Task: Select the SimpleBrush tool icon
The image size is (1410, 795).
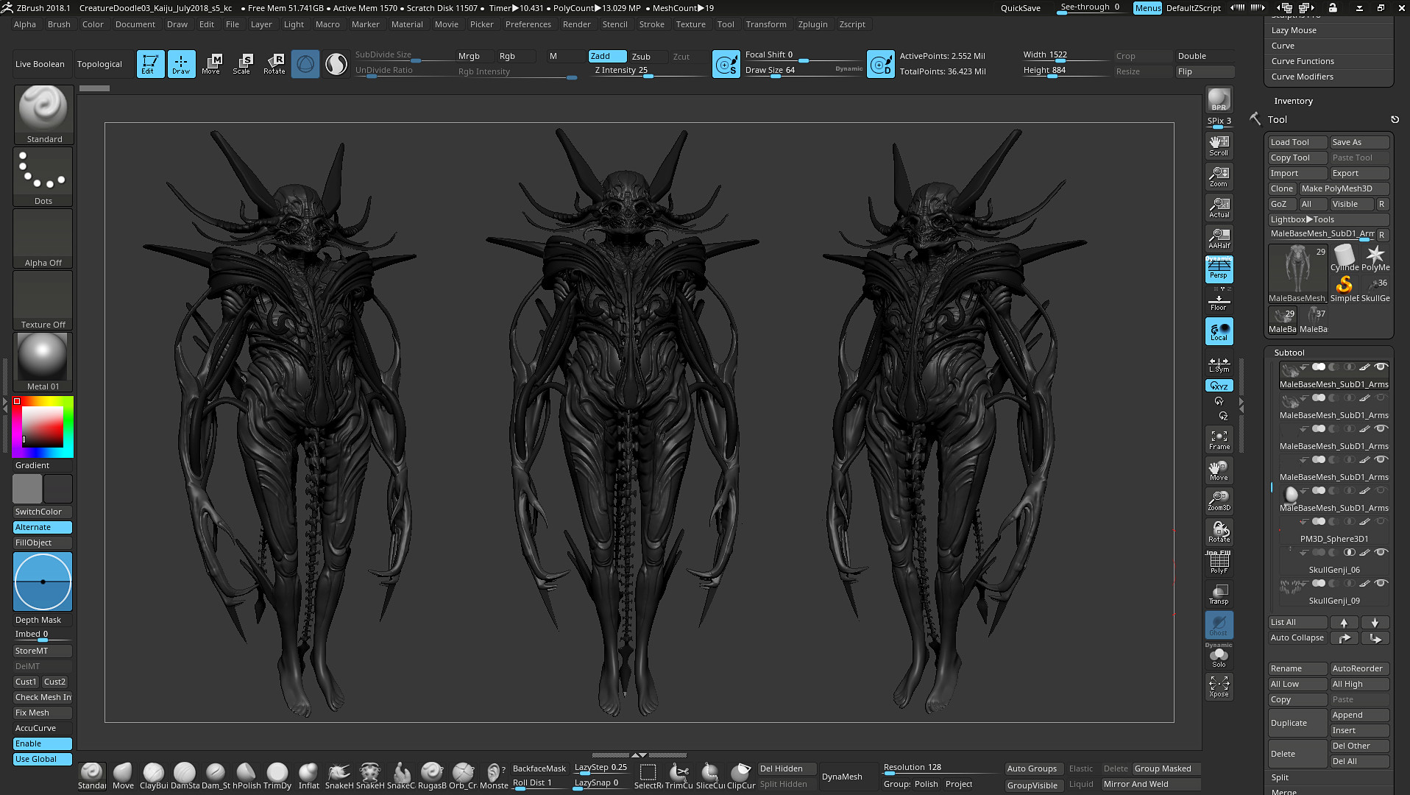Action: point(1345,288)
